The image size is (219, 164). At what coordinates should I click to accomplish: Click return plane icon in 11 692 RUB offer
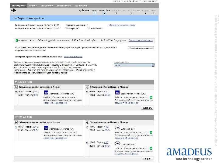pyautogui.click(x=87, y=87)
